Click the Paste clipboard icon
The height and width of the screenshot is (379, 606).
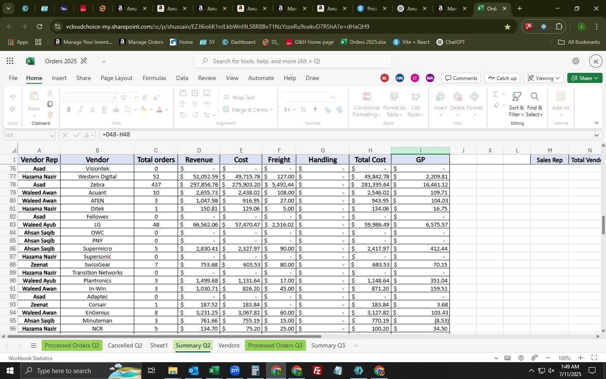click(34, 96)
